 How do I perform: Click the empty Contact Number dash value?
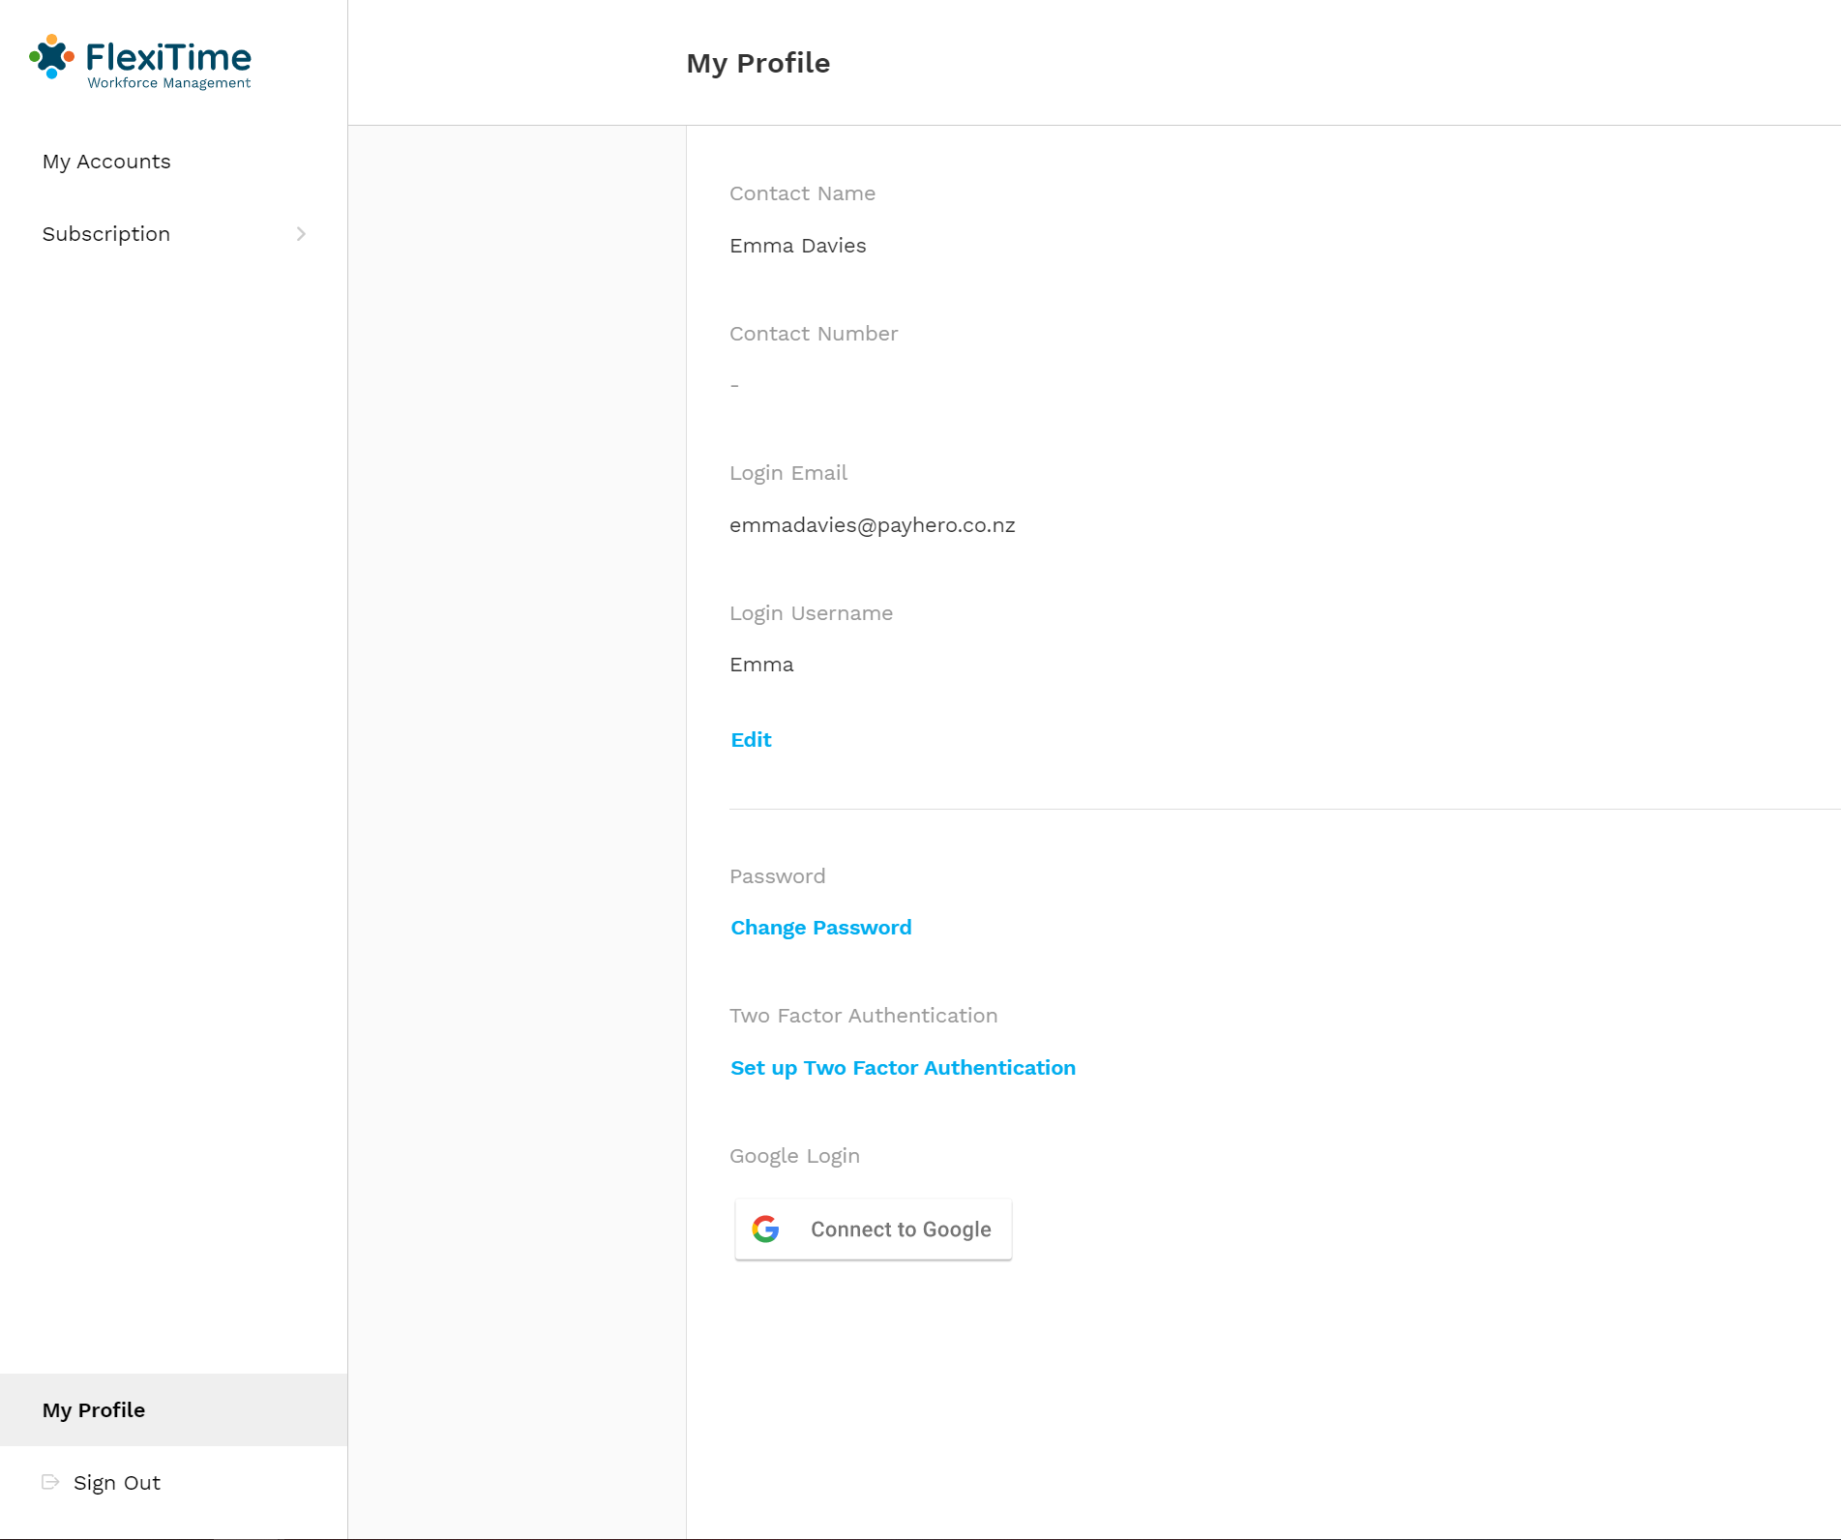coord(734,386)
